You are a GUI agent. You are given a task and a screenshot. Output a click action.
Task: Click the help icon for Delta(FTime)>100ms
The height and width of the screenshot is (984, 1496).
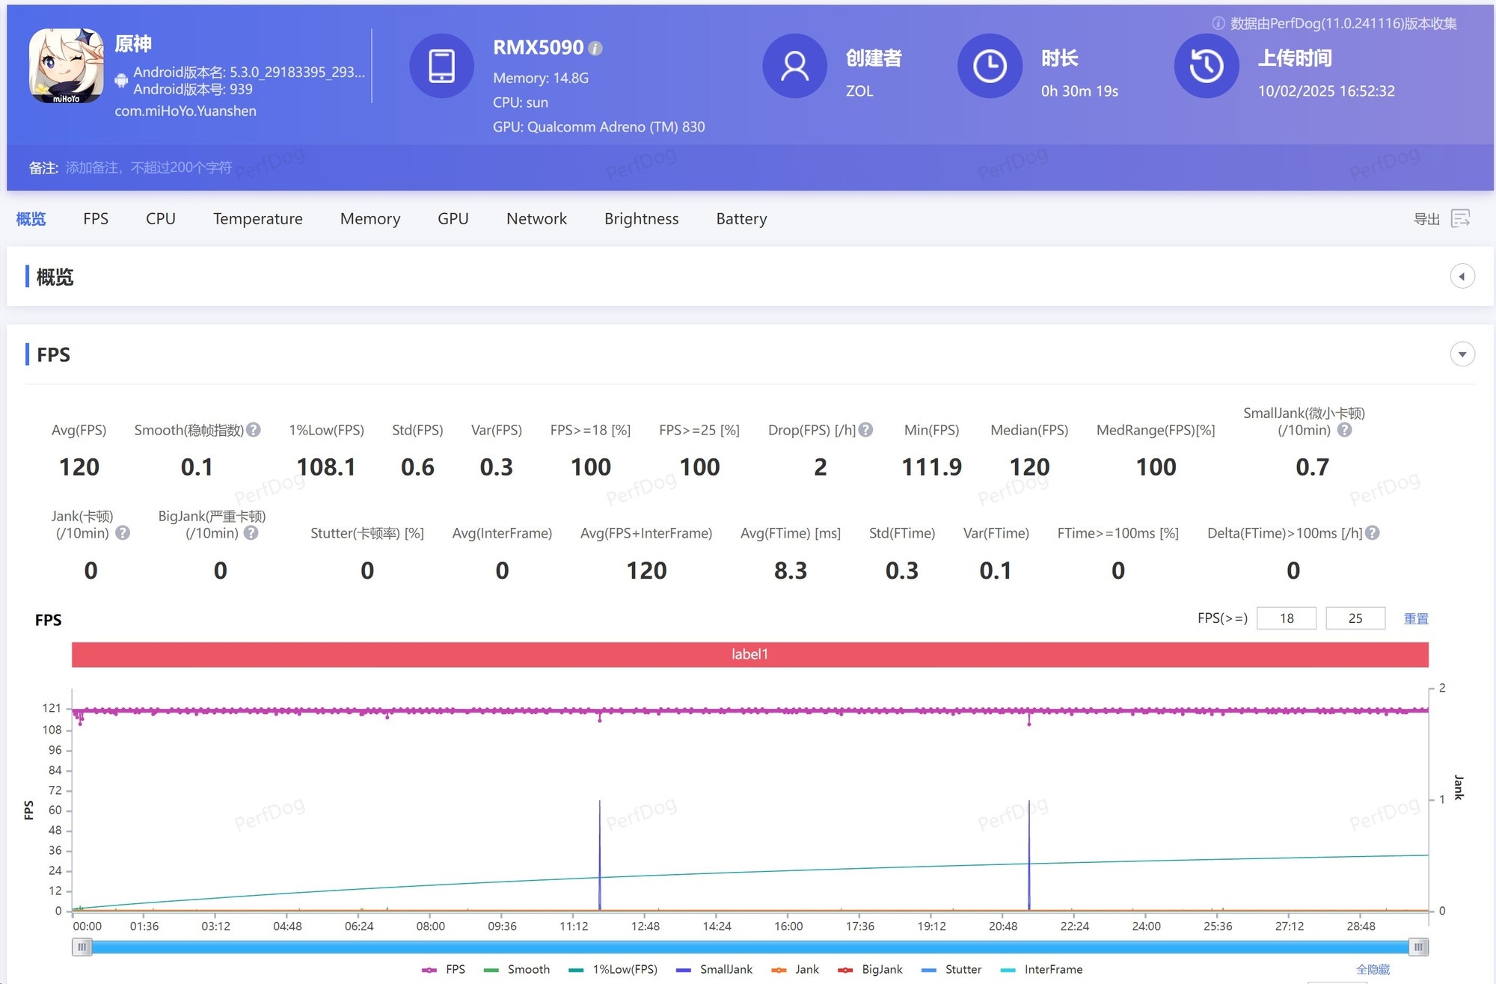pos(1372,533)
